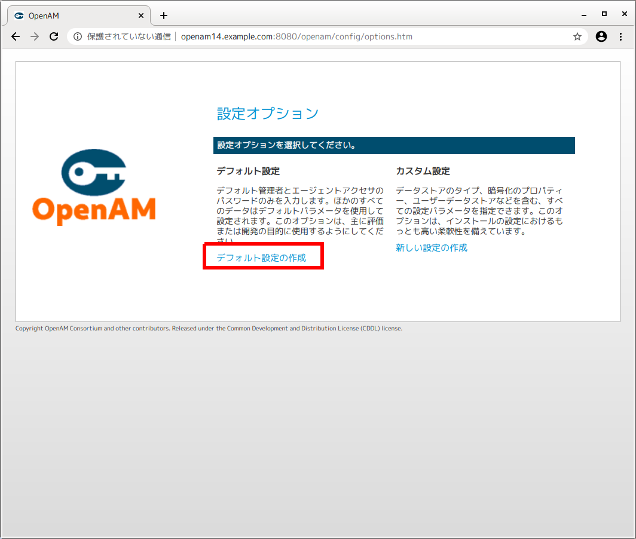
Task: Click the back navigation arrow
Action: click(16, 36)
